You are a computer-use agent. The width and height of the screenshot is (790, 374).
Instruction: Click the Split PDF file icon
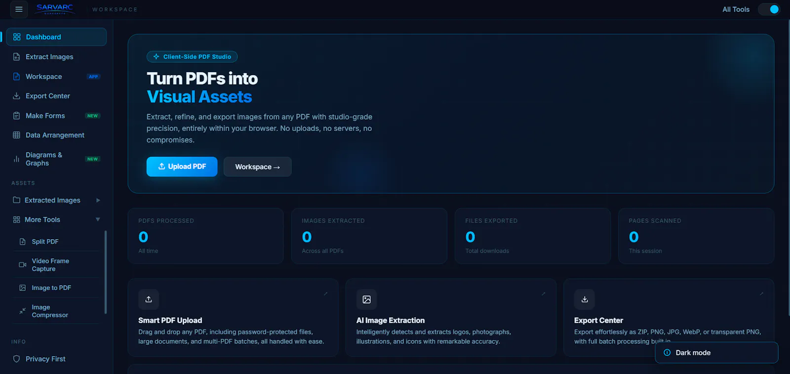coord(22,242)
